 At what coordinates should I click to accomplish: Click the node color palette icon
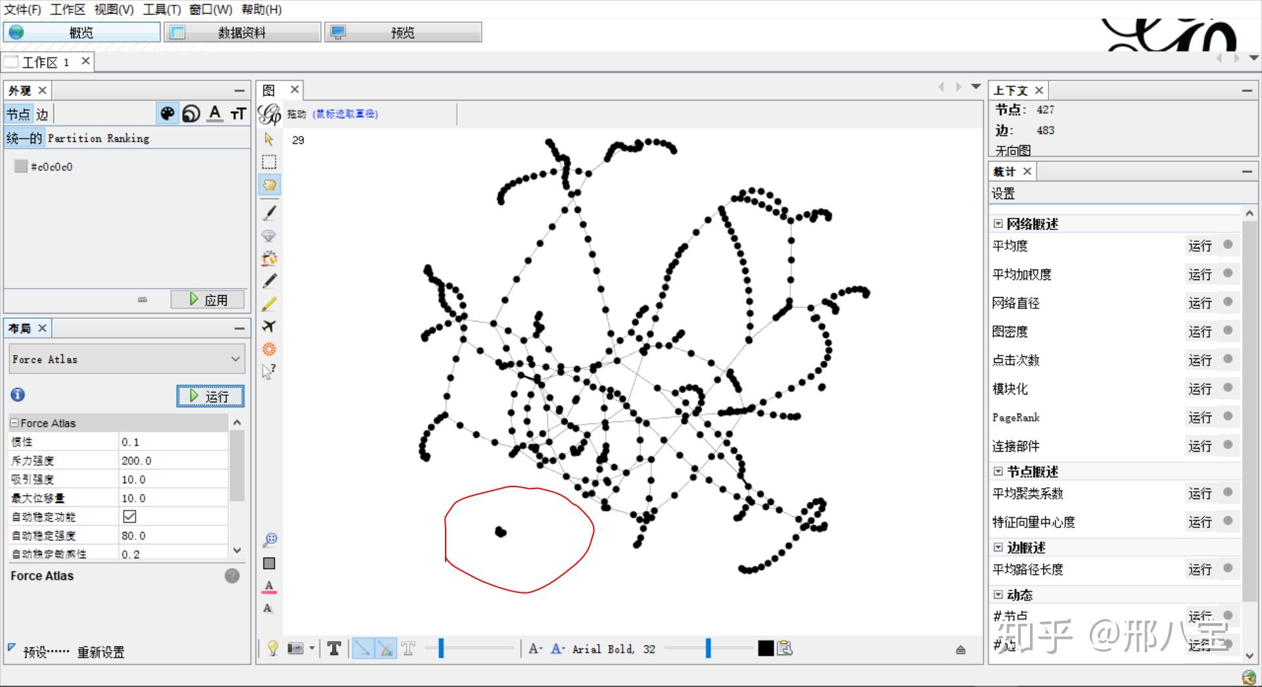tap(168, 114)
